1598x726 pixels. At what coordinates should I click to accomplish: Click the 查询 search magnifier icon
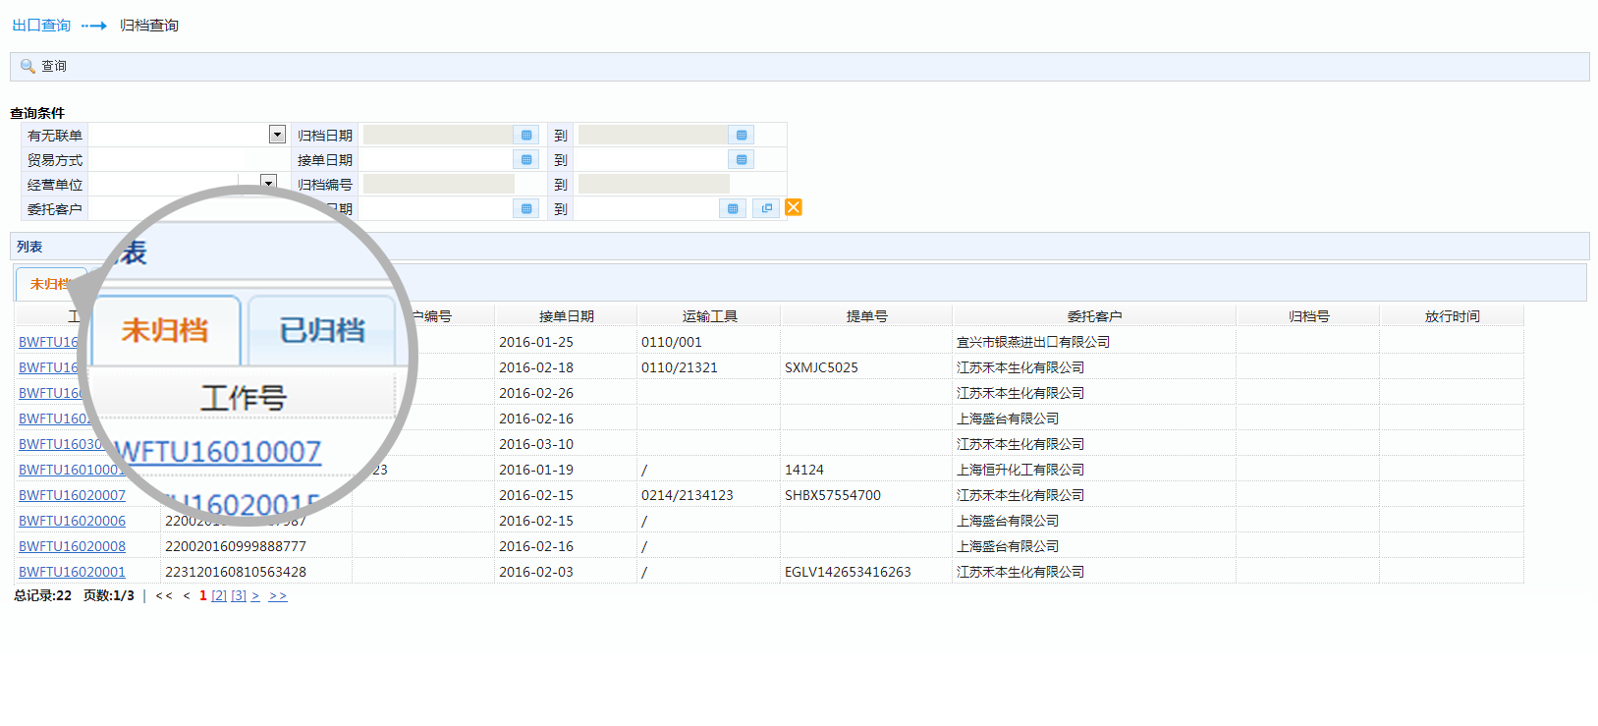tap(28, 66)
